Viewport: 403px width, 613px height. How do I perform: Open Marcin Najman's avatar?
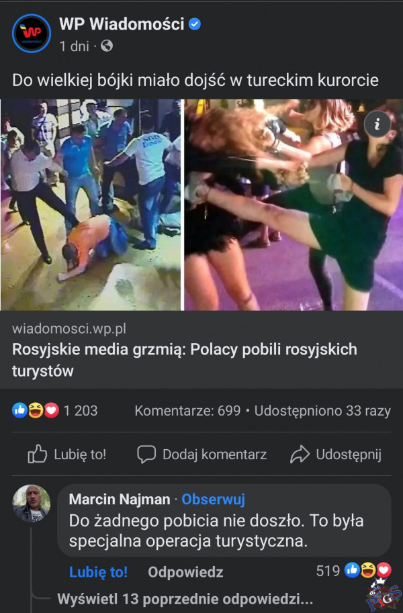click(x=32, y=504)
